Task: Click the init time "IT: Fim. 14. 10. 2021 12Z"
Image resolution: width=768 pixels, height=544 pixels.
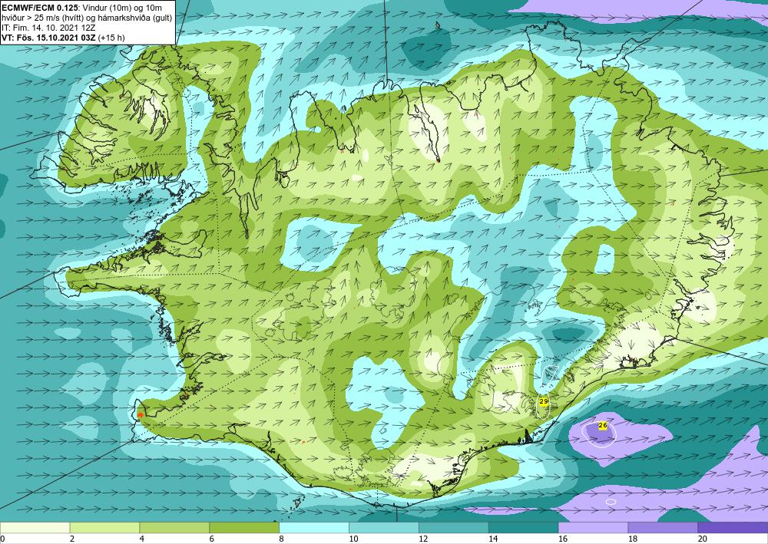Action: coord(48,28)
